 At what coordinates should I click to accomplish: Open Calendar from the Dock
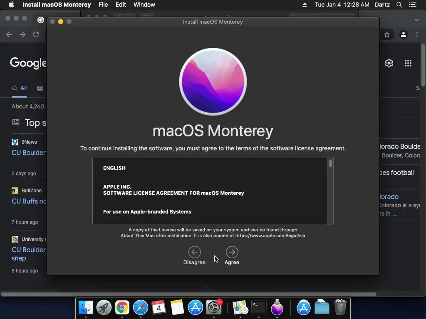pyautogui.click(x=159, y=307)
